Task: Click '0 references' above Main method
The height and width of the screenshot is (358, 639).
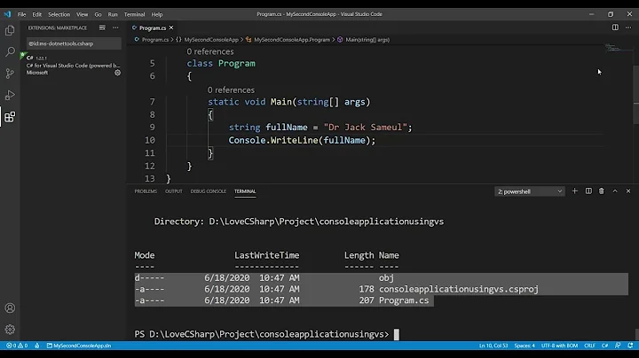Action: [x=231, y=89]
